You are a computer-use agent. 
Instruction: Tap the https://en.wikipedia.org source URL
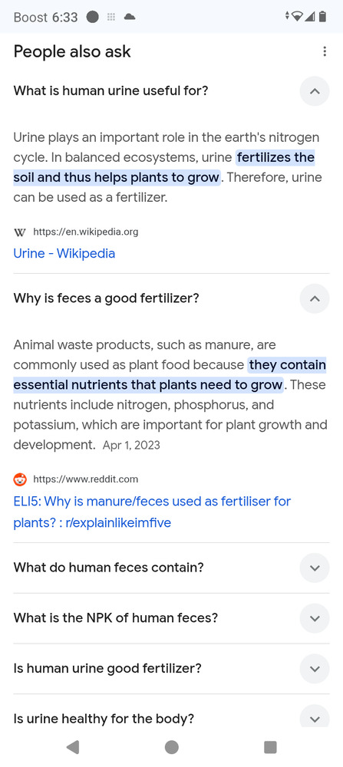pos(86,232)
